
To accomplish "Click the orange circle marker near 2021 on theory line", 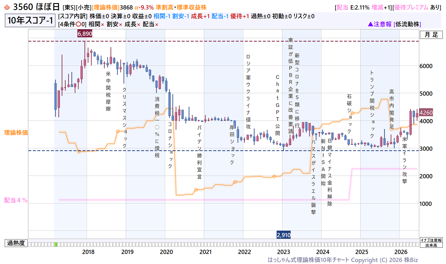I will click(196, 190).
